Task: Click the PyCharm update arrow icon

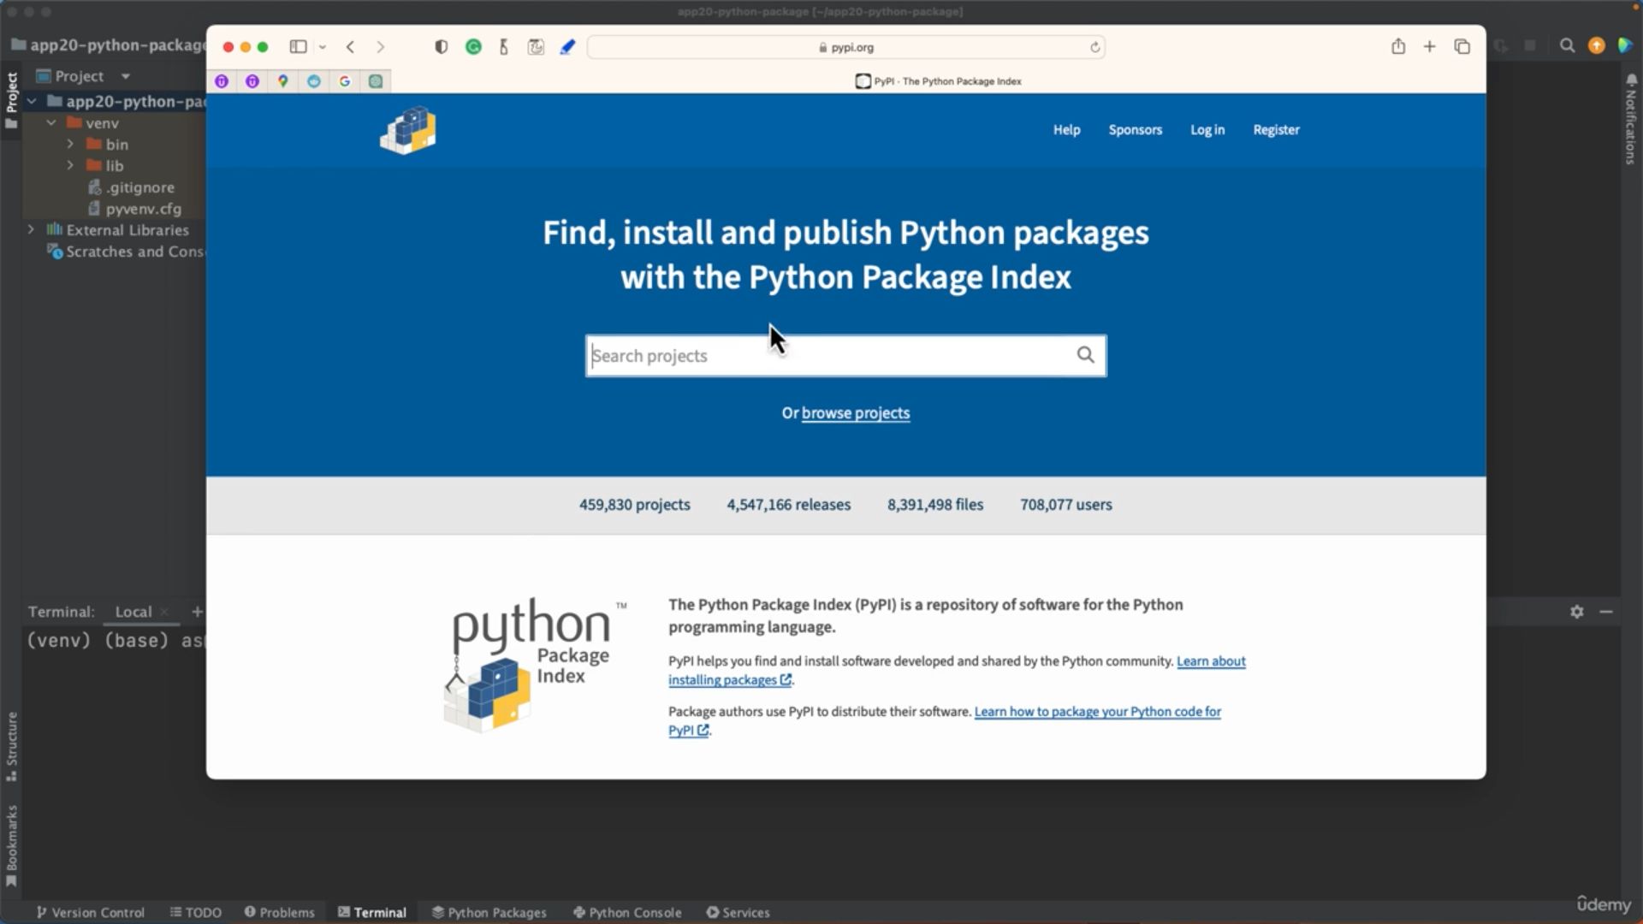Action: (1597, 45)
